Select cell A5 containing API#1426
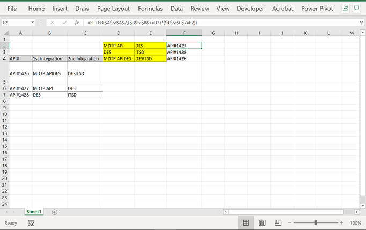 20,73
